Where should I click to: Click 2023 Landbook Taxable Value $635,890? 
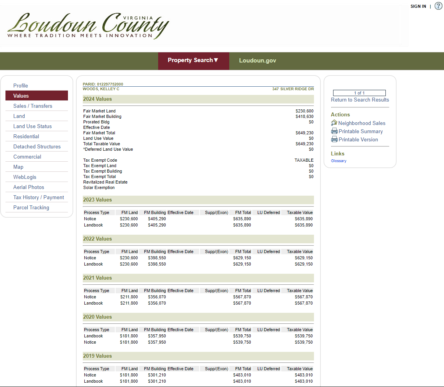tap(303, 225)
